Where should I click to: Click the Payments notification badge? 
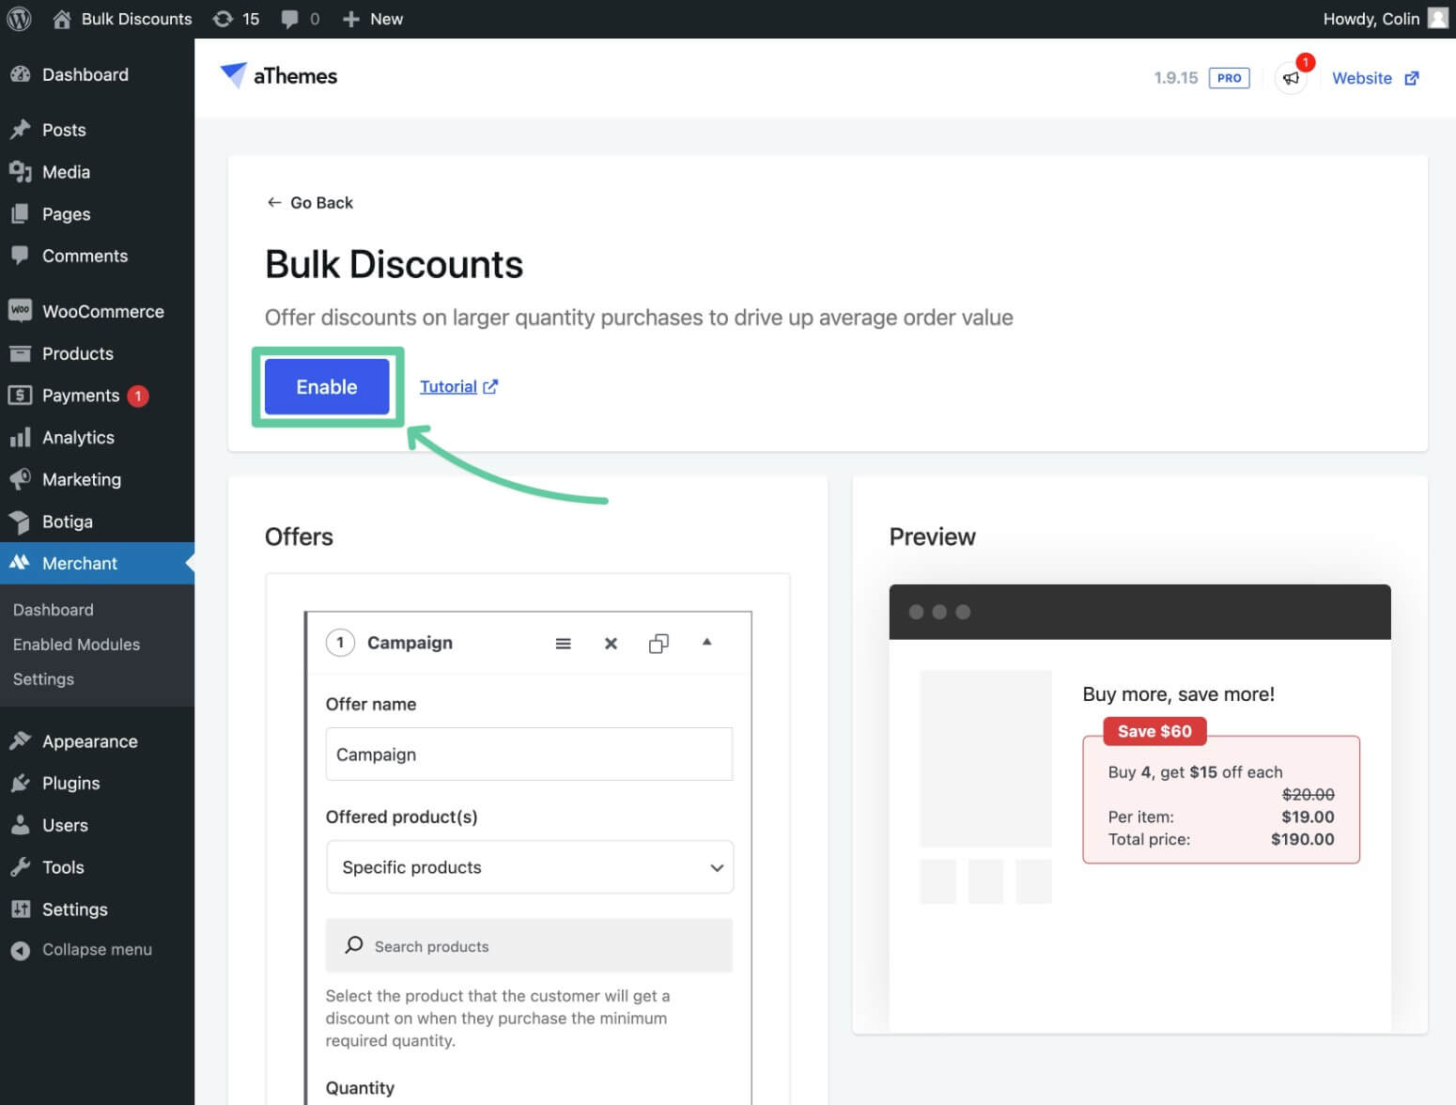click(138, 396)
